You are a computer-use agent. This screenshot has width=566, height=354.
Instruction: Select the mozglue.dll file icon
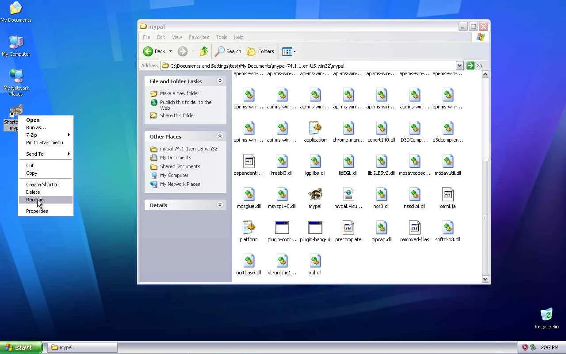[249, 195]
